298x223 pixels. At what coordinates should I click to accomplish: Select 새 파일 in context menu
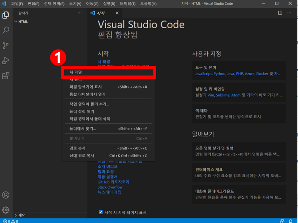(x=108, y=72)
